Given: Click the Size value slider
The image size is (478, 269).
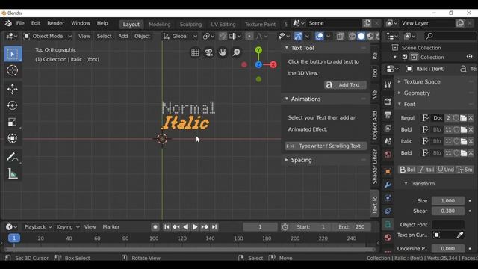Looking at the screenshot, I should pyautogui.click(x=448, y=201).
